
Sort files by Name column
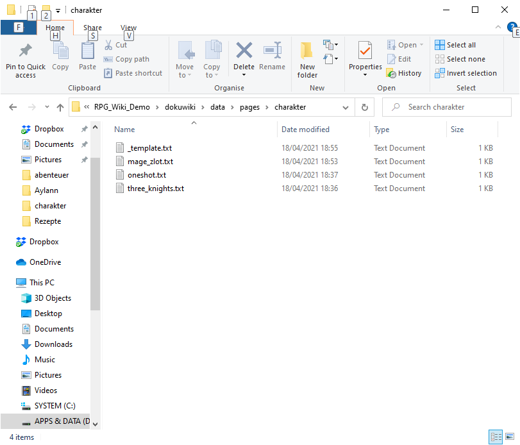(124, 130)
